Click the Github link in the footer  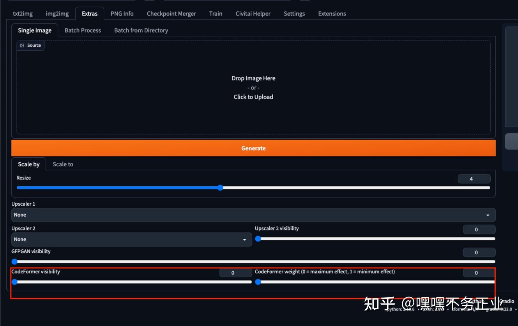(476, 301)
